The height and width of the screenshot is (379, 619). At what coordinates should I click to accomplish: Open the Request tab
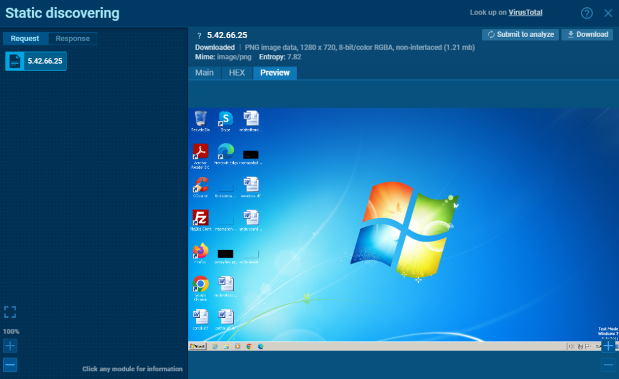tap(25, 38)
